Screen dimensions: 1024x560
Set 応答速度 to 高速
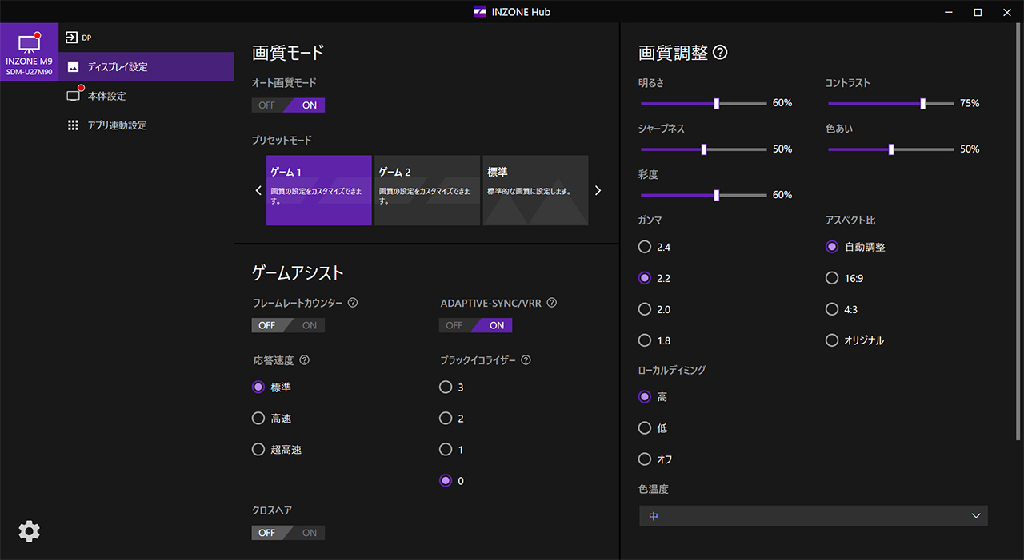(258, 419)
